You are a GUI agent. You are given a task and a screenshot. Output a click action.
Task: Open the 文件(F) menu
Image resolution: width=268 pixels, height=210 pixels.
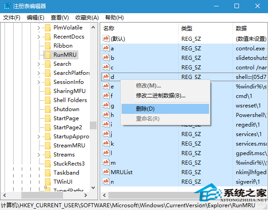coord(12,17)
